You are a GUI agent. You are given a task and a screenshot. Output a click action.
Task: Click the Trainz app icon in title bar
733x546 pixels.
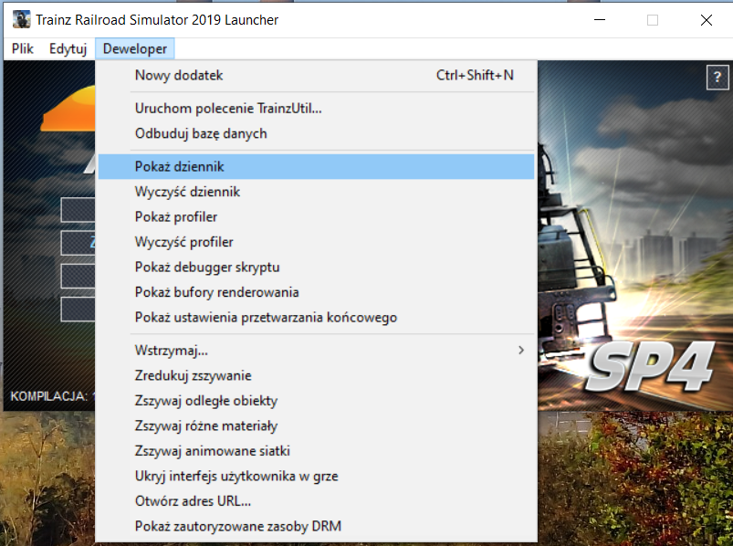point(20,19)
